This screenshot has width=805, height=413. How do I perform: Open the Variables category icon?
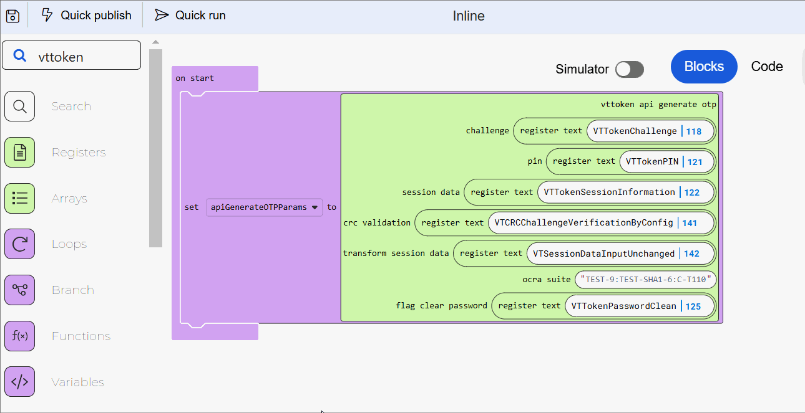click(x=19, y=382)
